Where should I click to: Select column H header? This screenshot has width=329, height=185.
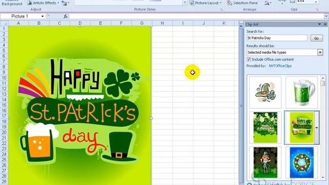[162, 23]
